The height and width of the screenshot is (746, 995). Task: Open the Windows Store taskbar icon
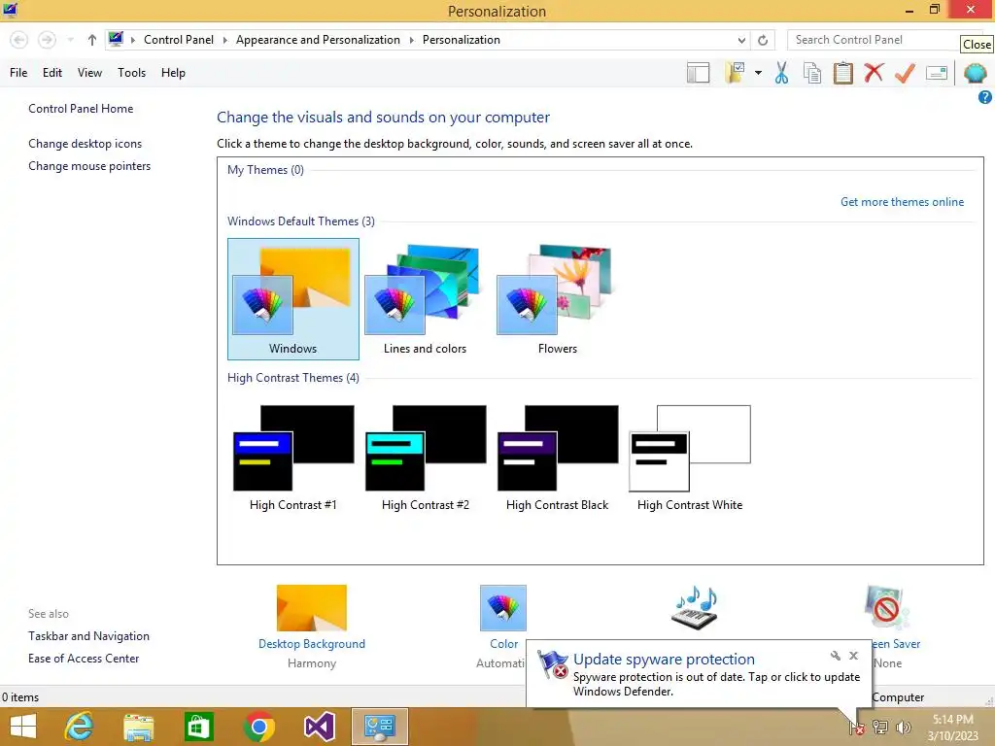pyautogui.click(x=198, y=727)
